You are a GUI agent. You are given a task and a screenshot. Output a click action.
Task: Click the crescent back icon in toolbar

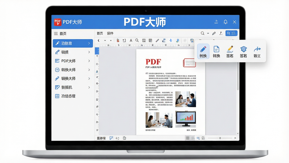click(x=99, y=40)
